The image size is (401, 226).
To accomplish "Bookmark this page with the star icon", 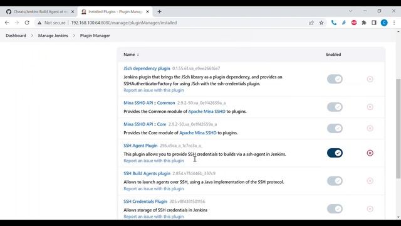I will click(321, 23).
